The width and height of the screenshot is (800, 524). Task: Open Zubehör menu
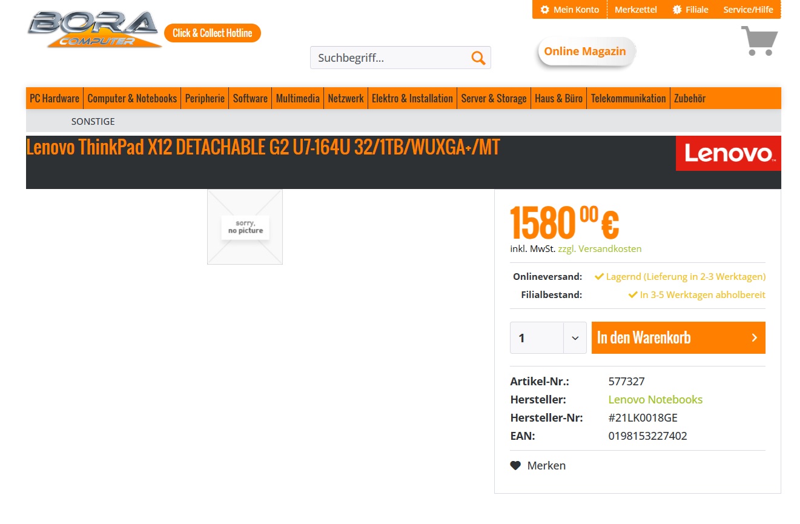(690, 98)
